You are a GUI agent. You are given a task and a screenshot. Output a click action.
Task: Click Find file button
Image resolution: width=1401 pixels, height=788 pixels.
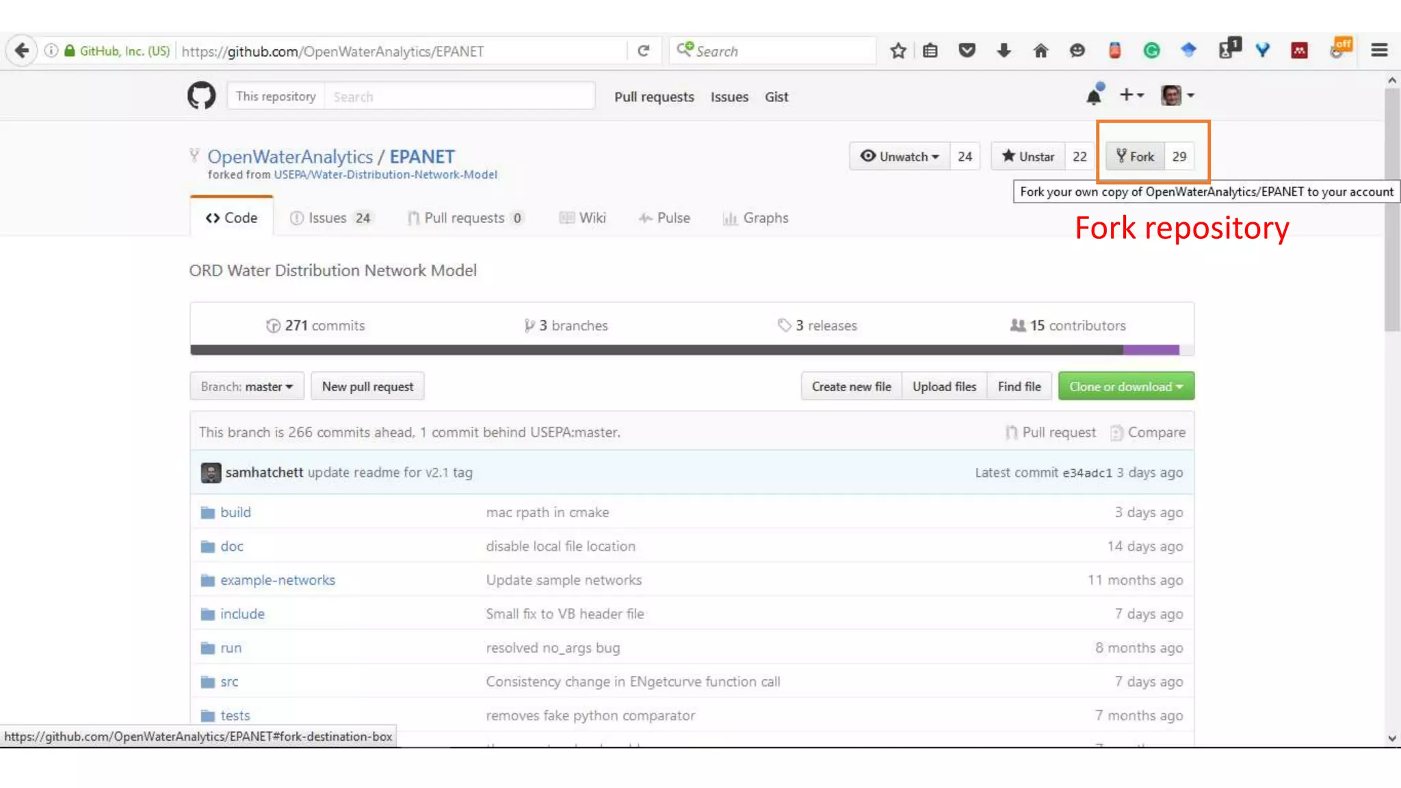tap(1019, 386)
